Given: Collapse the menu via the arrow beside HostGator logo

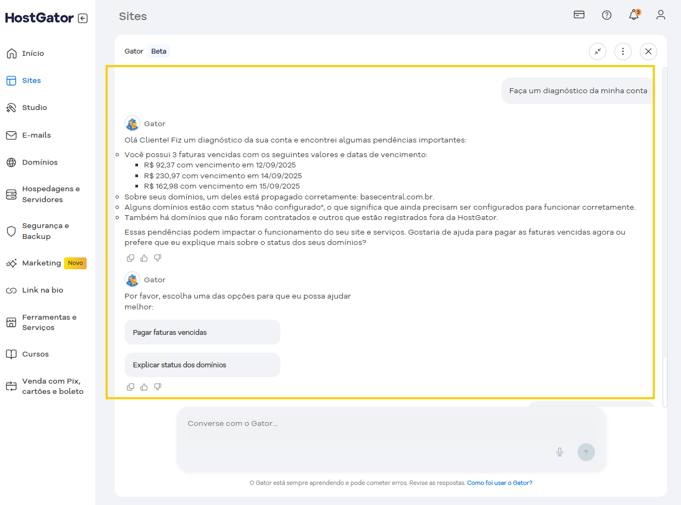Looking at the screenshot, I should point(82,18).
